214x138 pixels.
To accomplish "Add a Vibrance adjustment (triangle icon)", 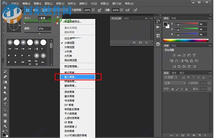I will coord(194,55).
